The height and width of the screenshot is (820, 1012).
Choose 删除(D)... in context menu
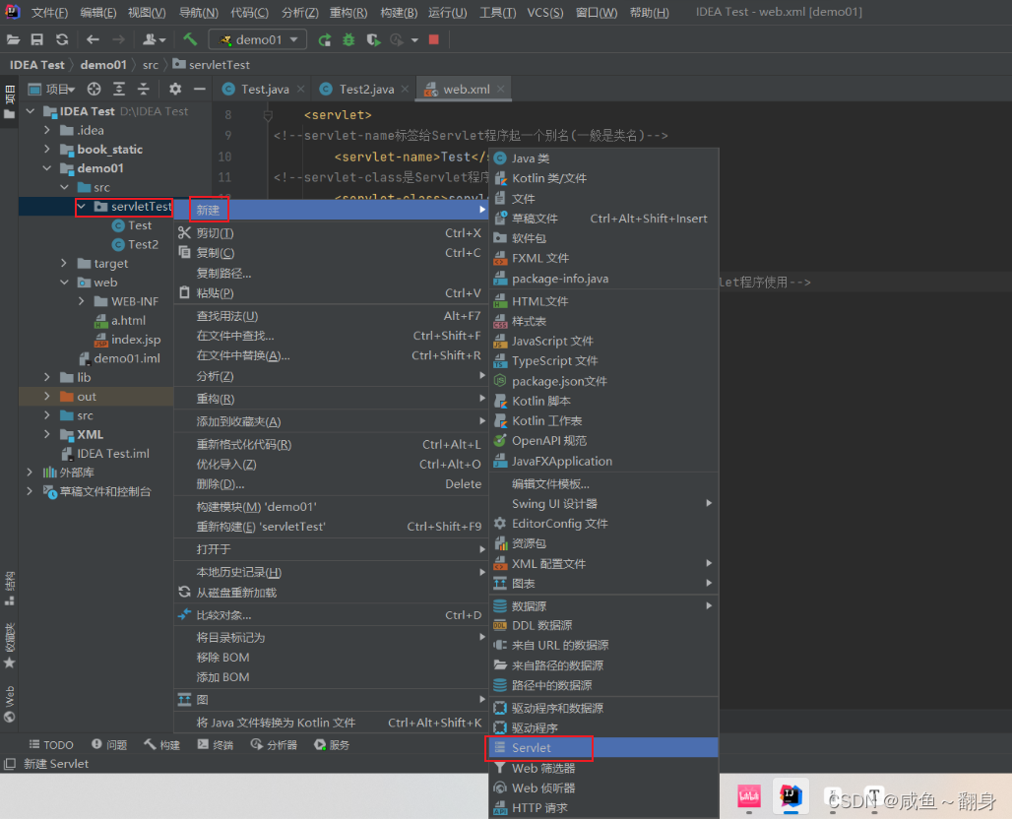pyautogui.click(x=331, y=484)
